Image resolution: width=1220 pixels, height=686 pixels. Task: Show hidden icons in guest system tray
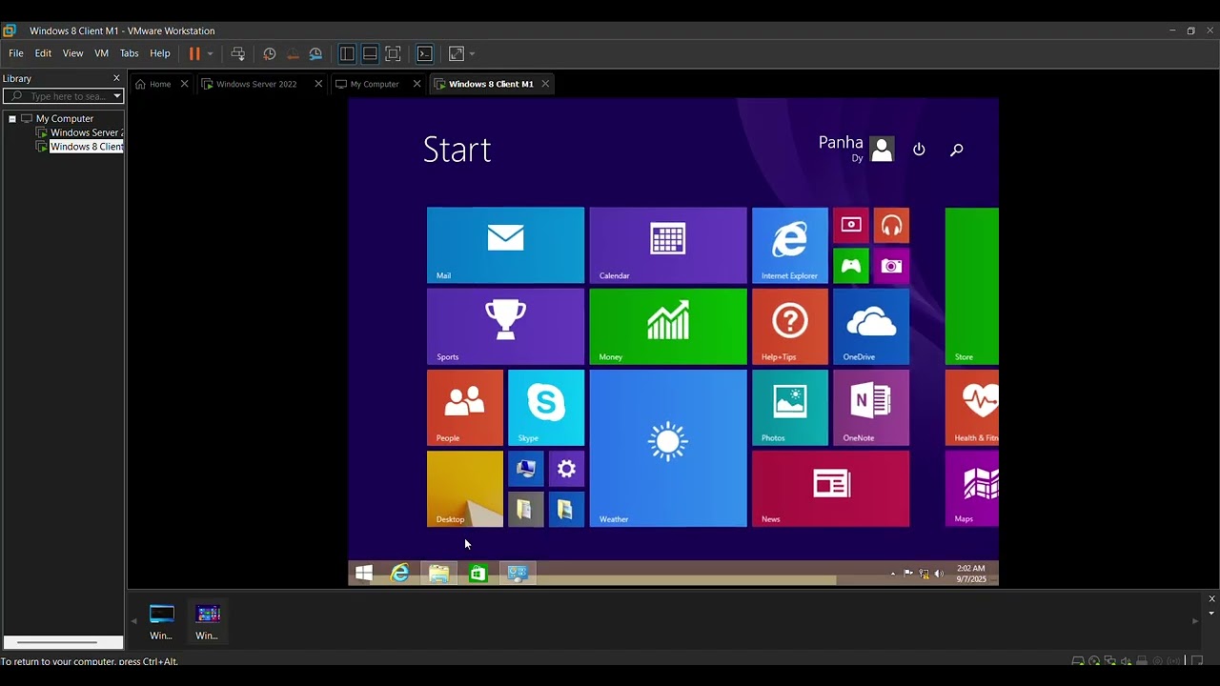[x=893, y=574]
